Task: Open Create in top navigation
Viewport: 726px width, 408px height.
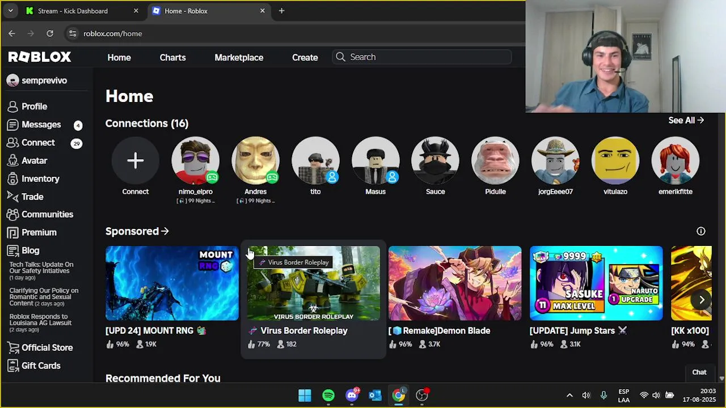Action: coord(305,57)
